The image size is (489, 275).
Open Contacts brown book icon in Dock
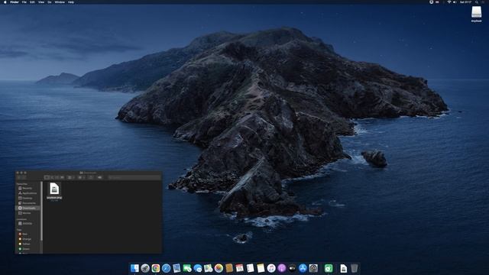[229, 268]
